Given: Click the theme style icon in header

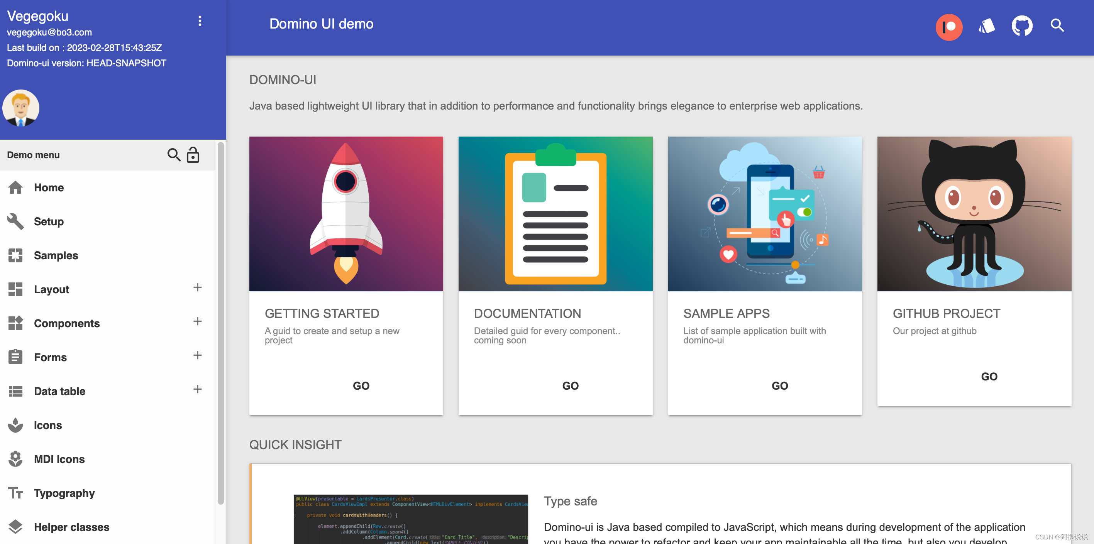Looking at the screenshot, I should point(986,26).
